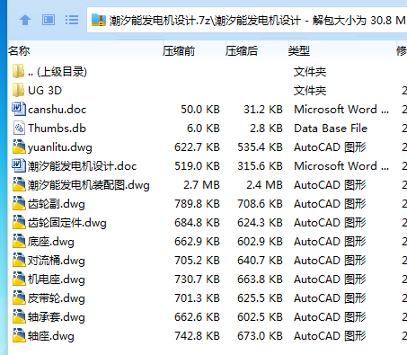The height and width of the screenshot is (355, 407).
Task: Click the file name 皮带轮.dwg
Action: (57, 298)
